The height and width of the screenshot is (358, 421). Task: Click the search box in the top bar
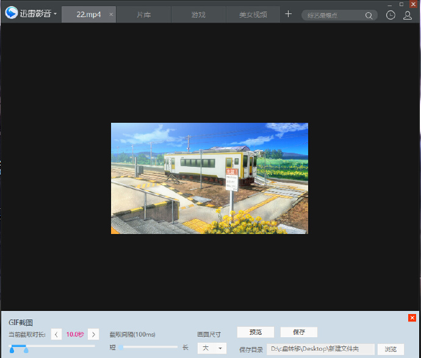(x=333, y=15)
